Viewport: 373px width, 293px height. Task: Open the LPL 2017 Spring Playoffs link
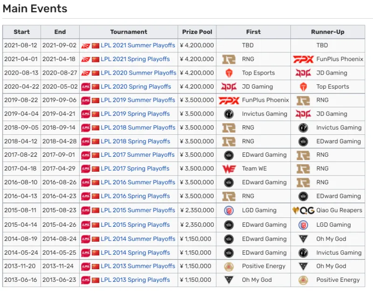coord(135,168)
